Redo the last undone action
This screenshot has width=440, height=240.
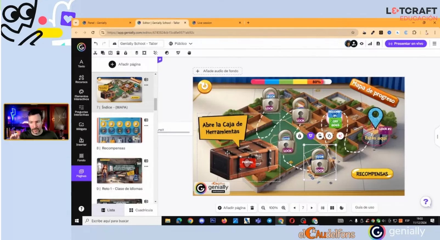tap(104, 43)
